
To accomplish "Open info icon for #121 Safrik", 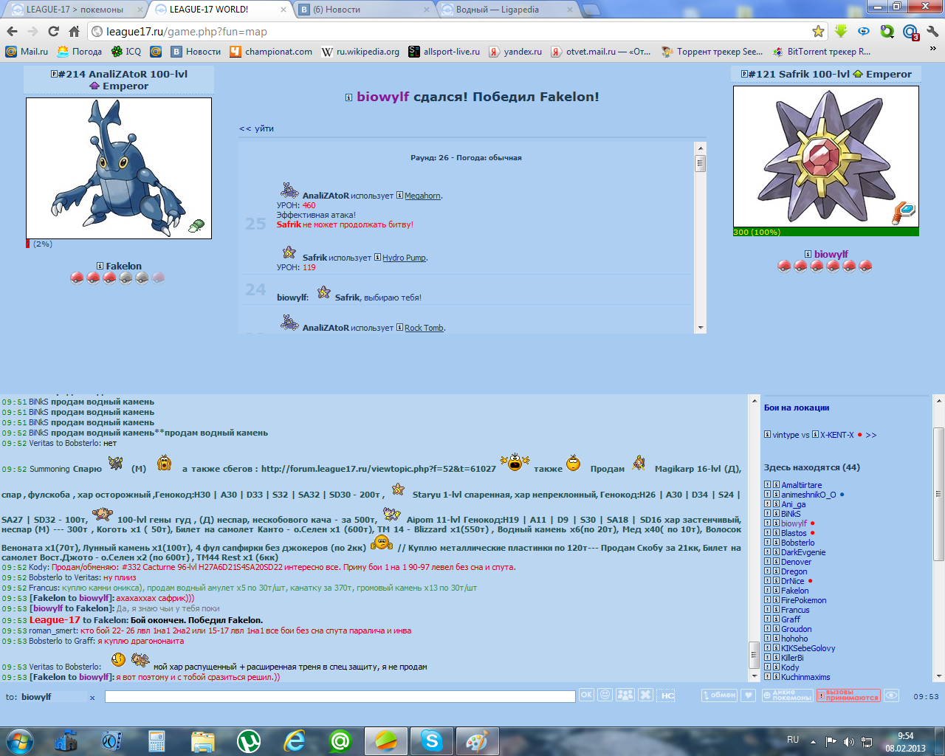I will point(743,74).
